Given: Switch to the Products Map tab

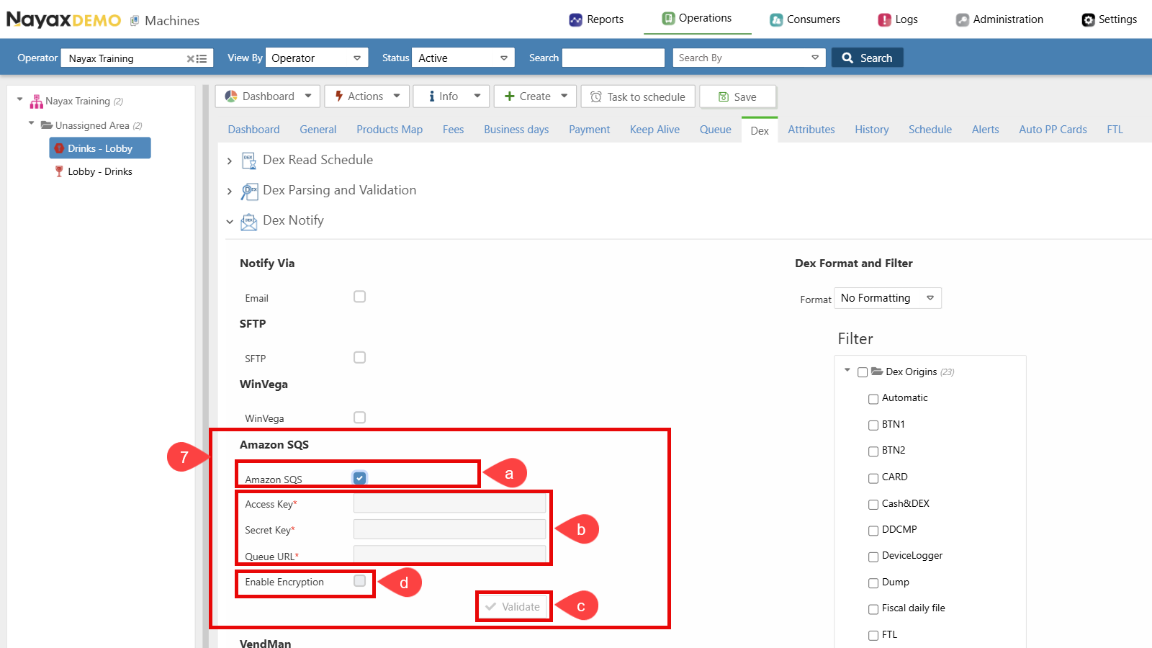Looking at the screenshot, I should tap(390, 130).
